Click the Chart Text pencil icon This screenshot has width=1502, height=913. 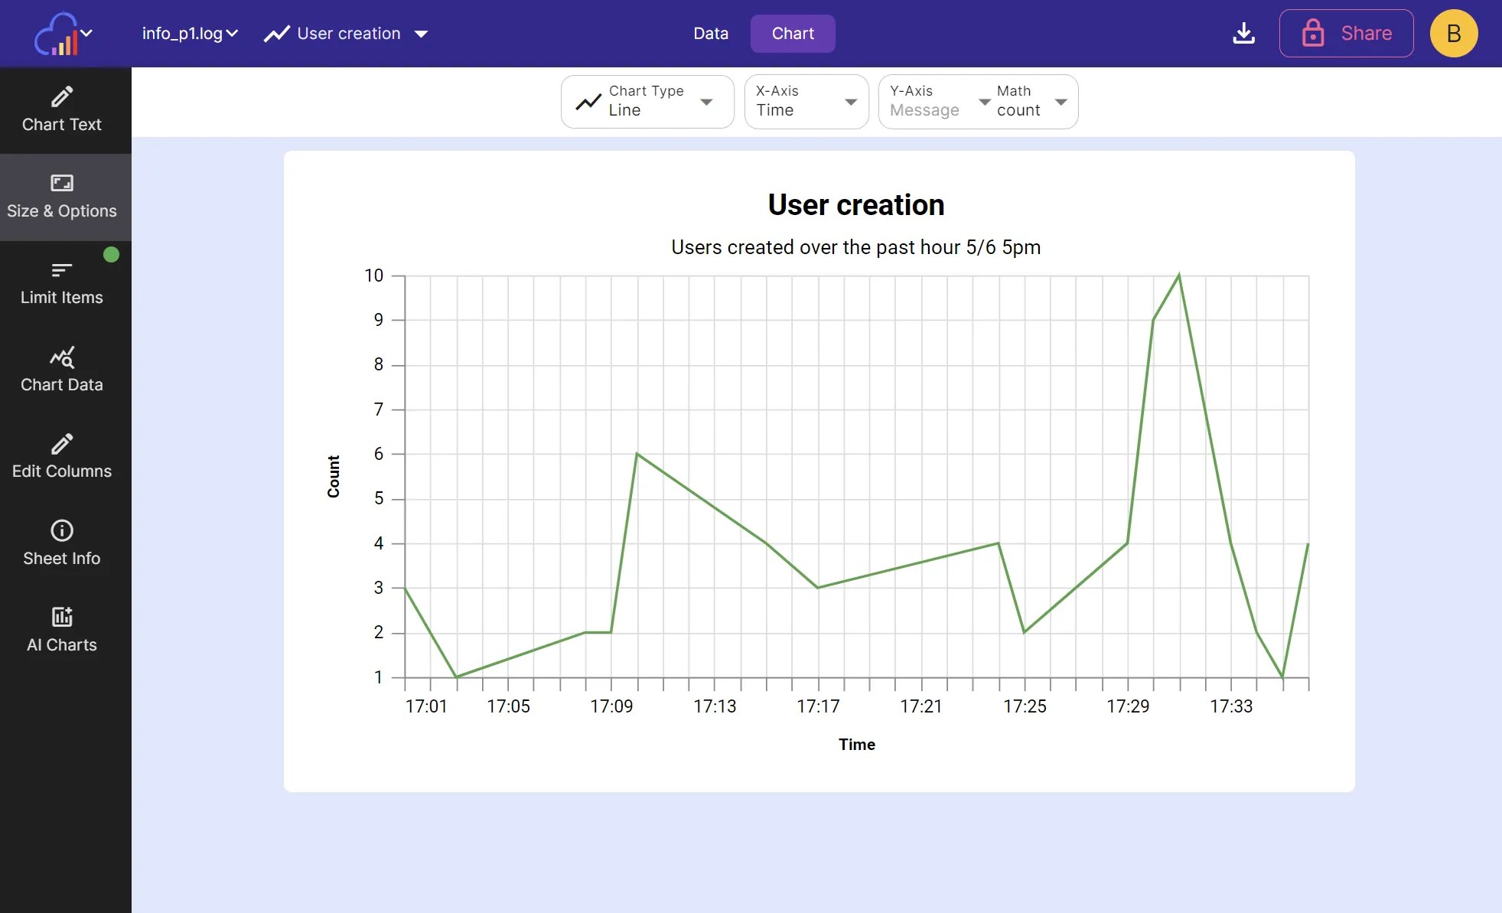tap(62, 96)
